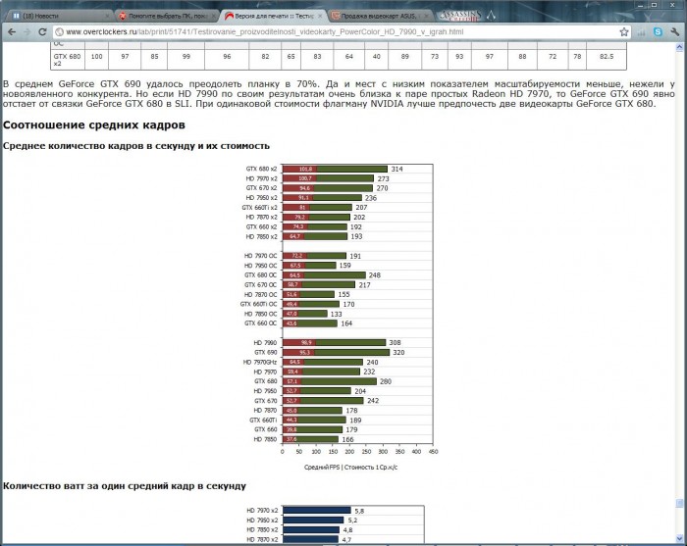This screenshot has width=687, height=546.
Task: Close the "Помогите выбрать ПК" tab
Action: tap(214, 16)
